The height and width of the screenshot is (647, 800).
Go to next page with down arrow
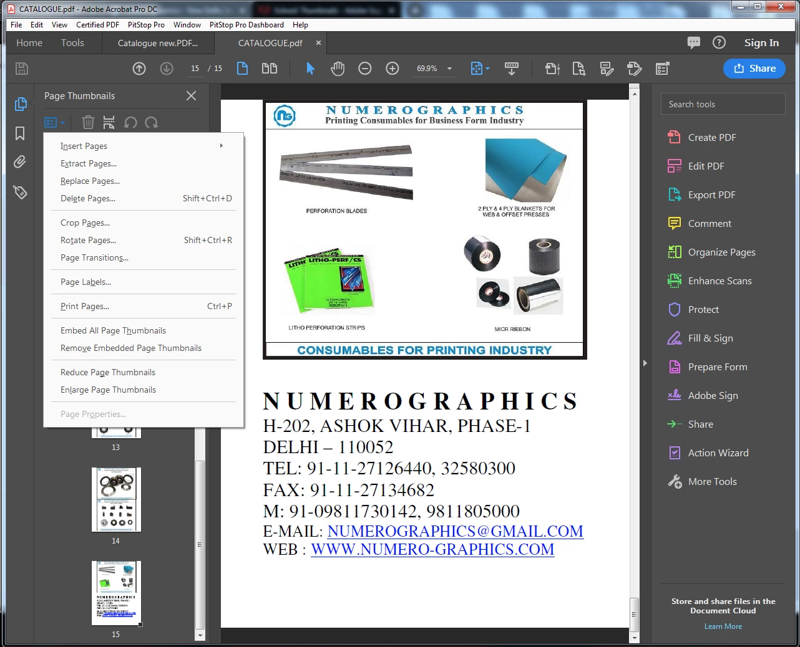[167, 69]
